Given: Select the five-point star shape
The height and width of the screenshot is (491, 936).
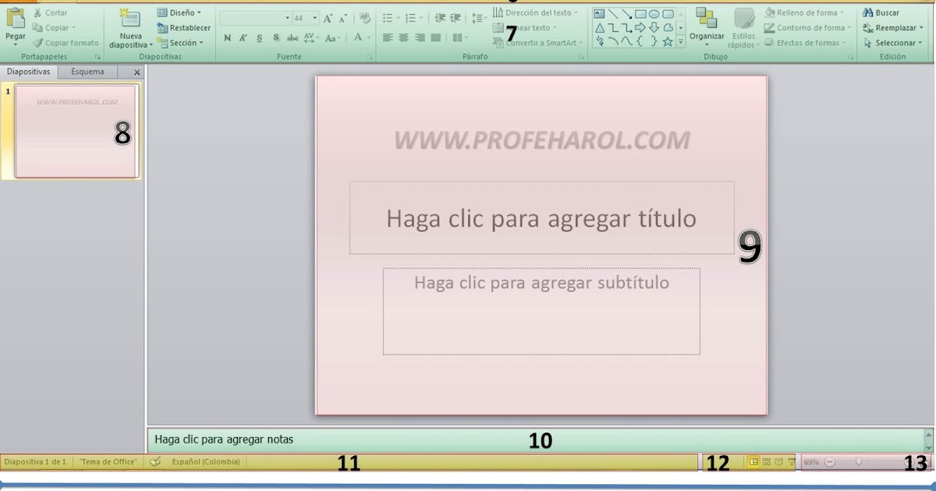Looking at the screenshot, I should tap(668, 41).
